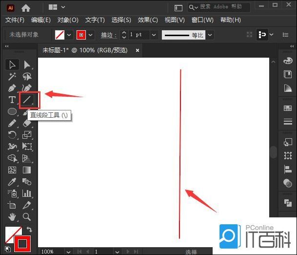Select the Pen tool
297x255 pixels.
tap(12, 88)
